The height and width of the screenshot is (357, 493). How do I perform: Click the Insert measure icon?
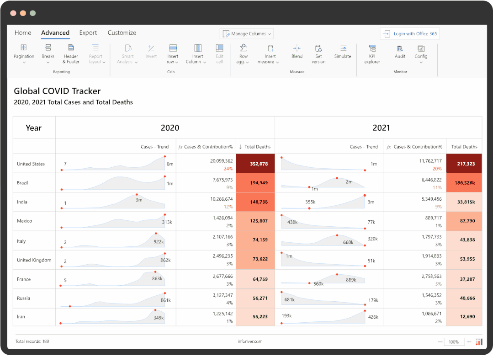(270, 48)
